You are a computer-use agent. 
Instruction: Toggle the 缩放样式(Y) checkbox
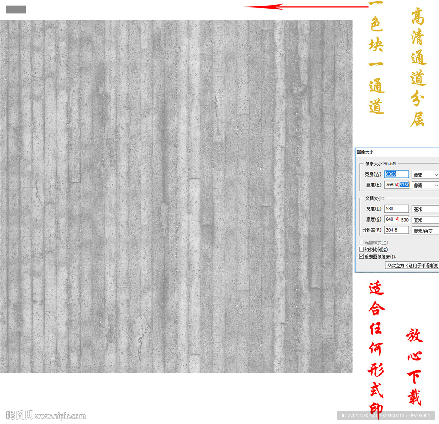[361, 242]
